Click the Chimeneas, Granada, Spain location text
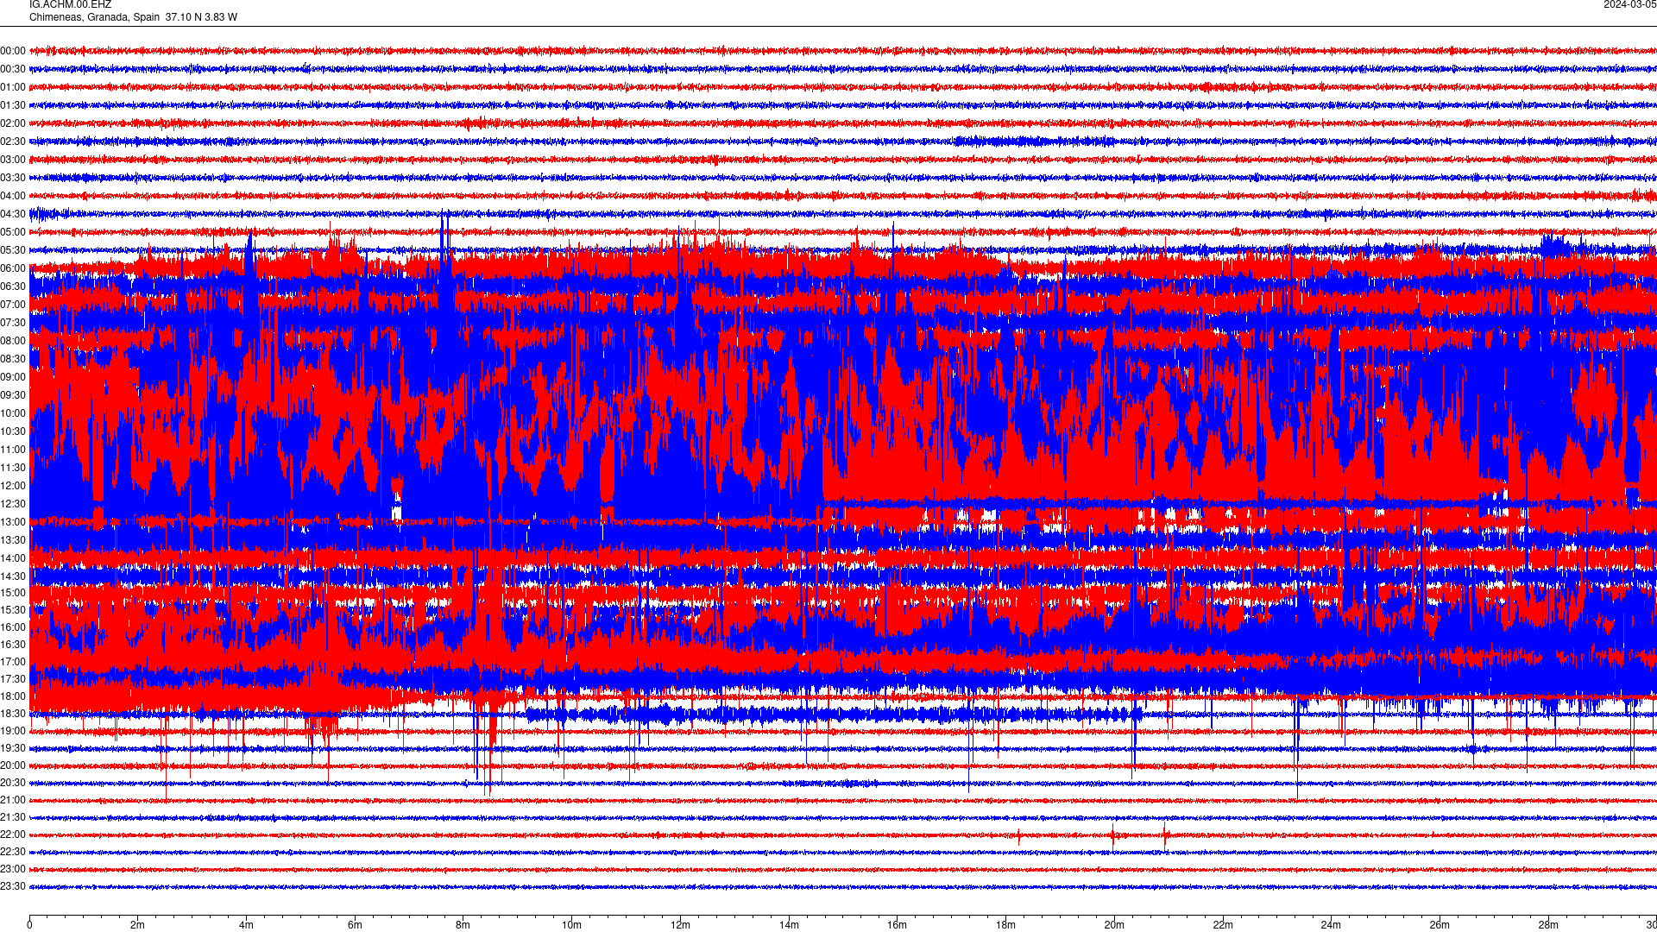 [95, 17]
